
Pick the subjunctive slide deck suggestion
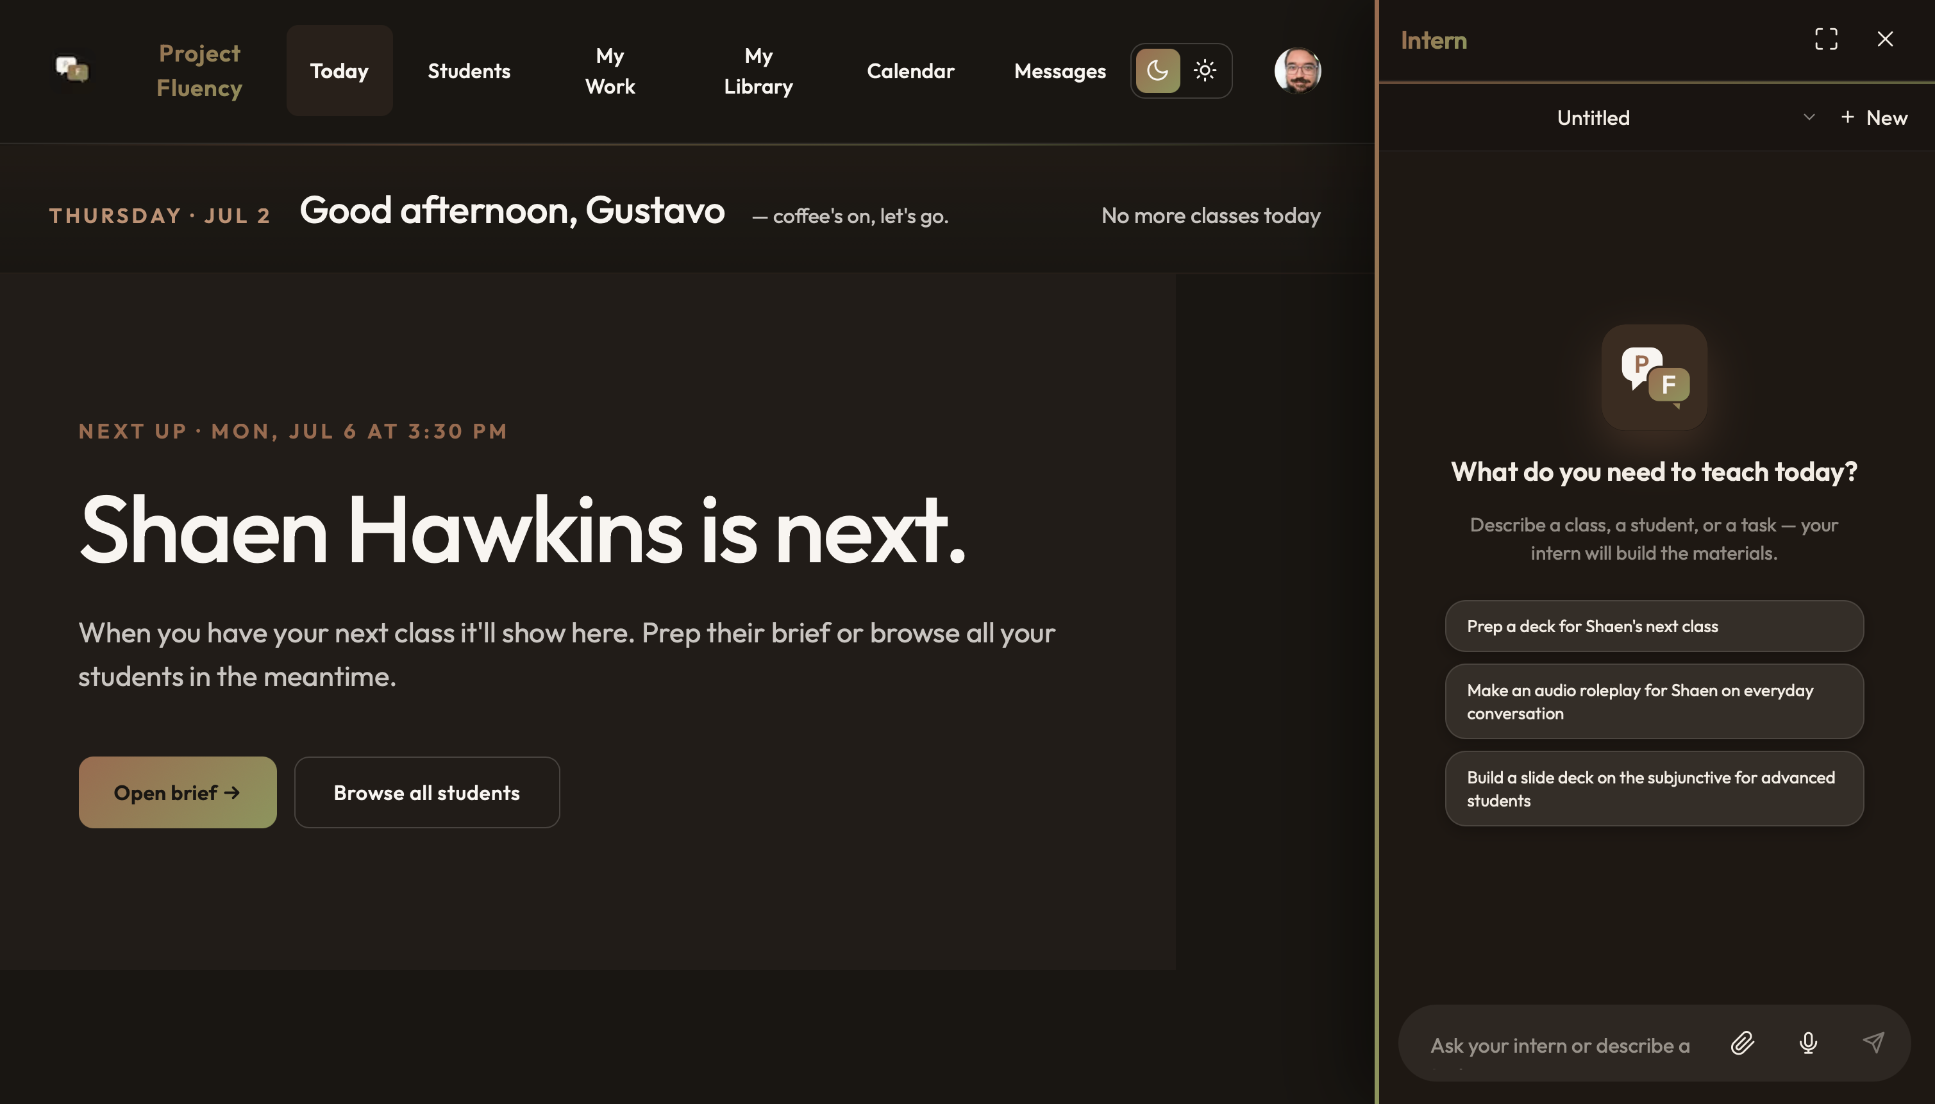(1654, 789)
